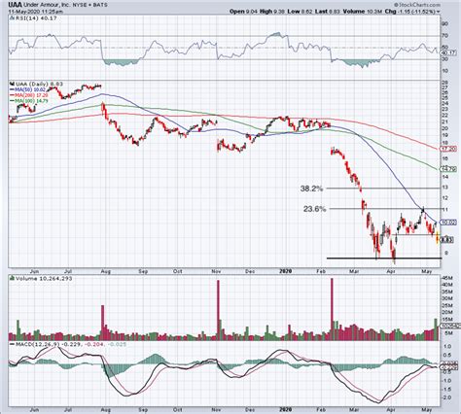Click the candlestick icon next to 'UAA (Daily)'
Screen dimensions: 461x414
[13, 83]
